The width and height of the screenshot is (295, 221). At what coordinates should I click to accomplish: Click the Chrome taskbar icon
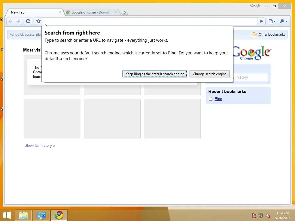coord(59,215)
